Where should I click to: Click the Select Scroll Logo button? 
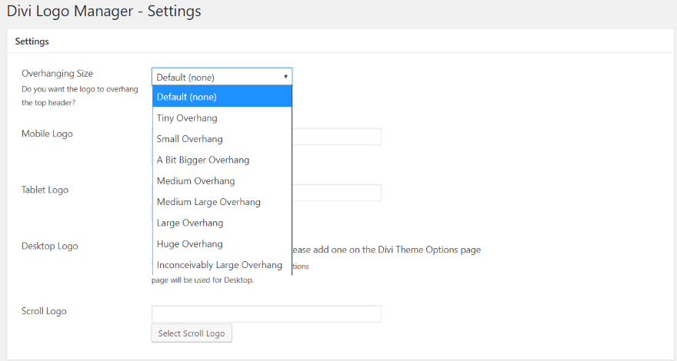point(192,333)
